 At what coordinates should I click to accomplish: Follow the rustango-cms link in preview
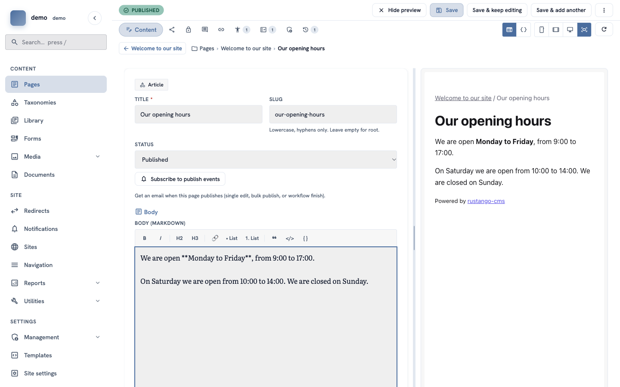coord(486,201)
